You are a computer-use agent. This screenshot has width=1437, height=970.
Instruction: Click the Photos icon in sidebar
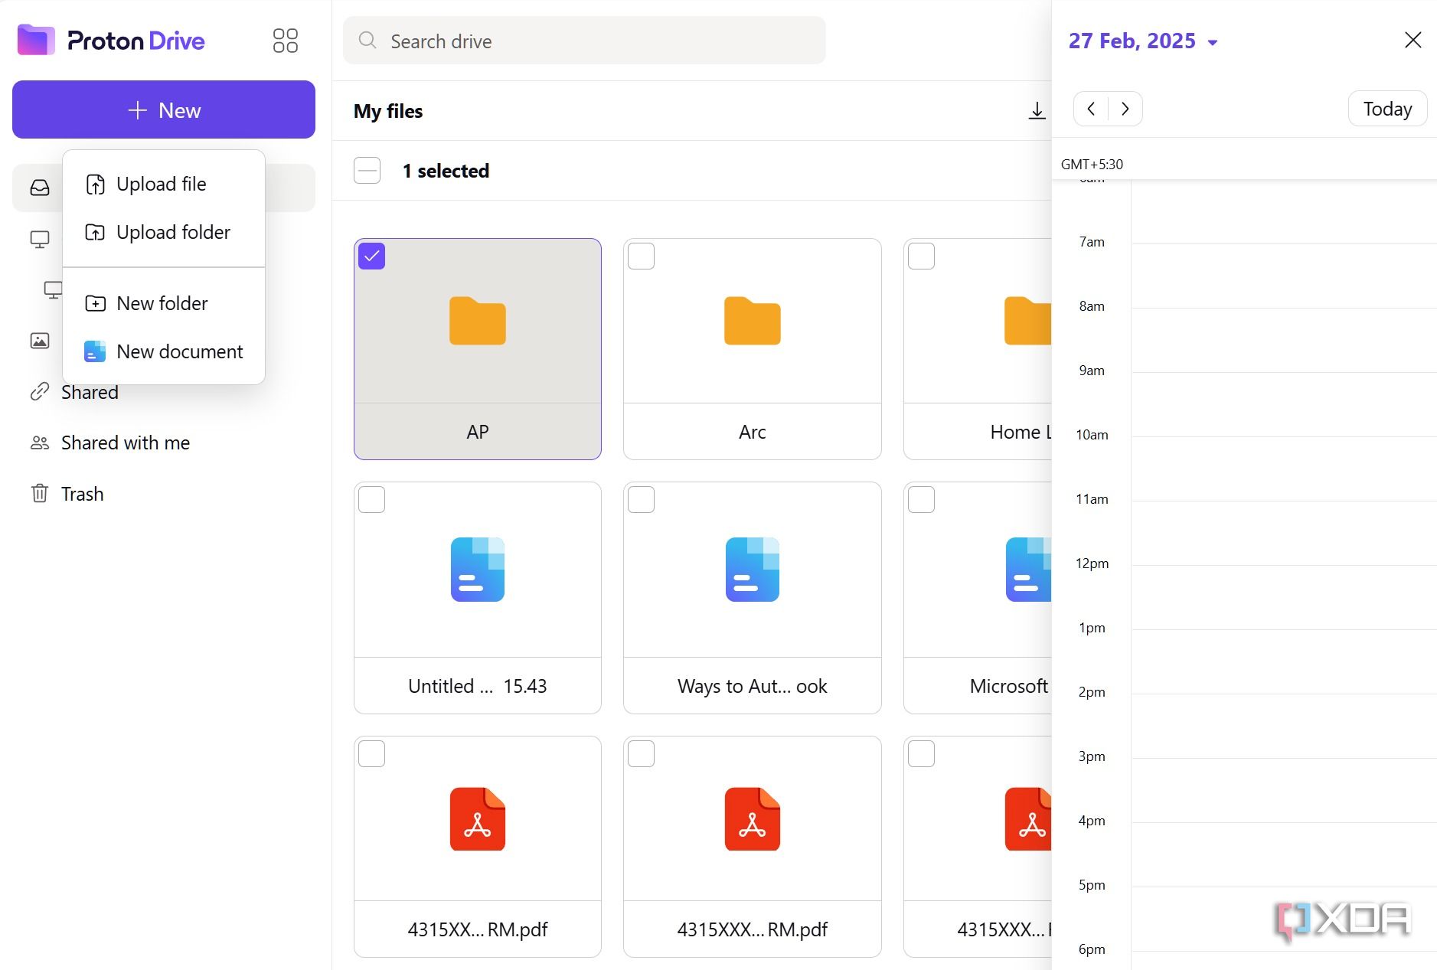(x=40, y=341)
